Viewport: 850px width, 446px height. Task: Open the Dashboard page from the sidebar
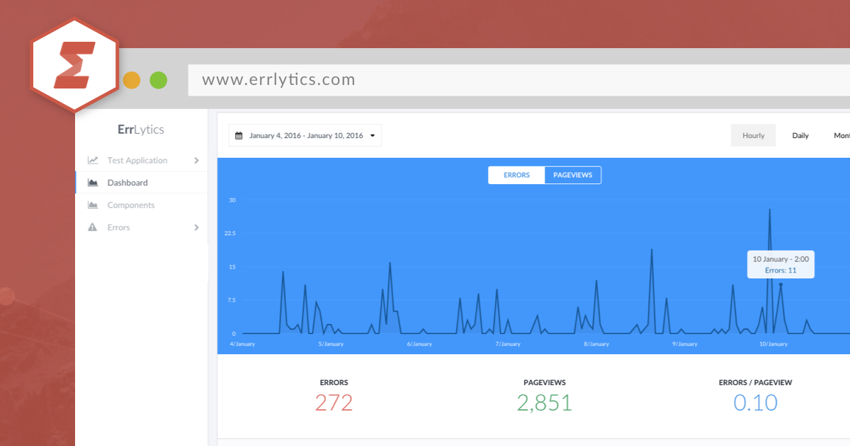pos(127,182)
